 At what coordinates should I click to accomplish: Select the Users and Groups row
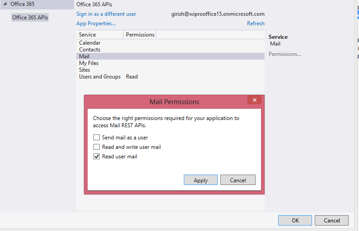click(x=170, y=77)
